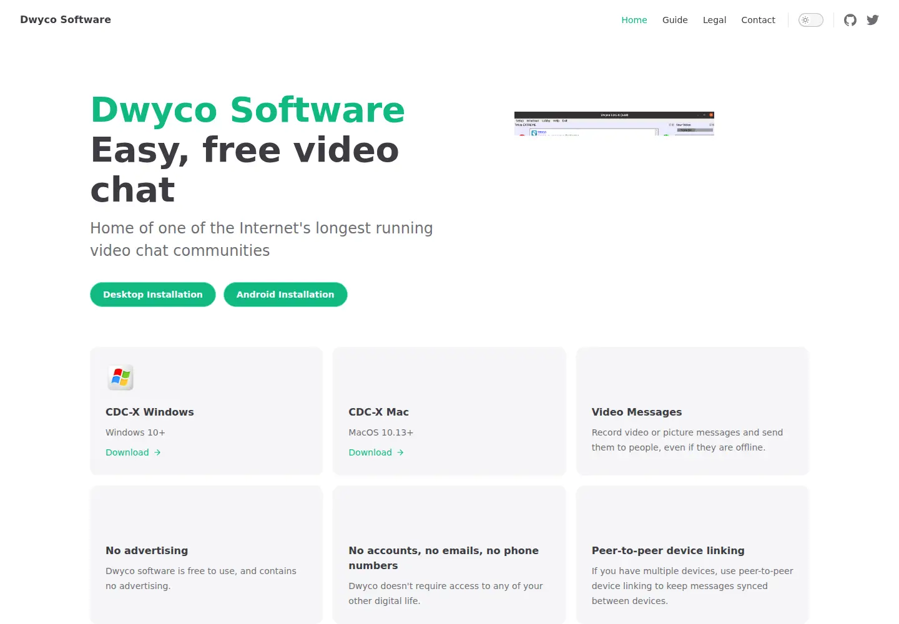Click the 'Easy, free video chat' headline

click(245, 169)
